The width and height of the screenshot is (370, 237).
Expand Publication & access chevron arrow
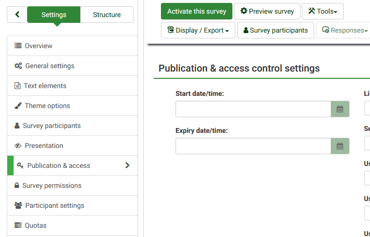(127, 165)
